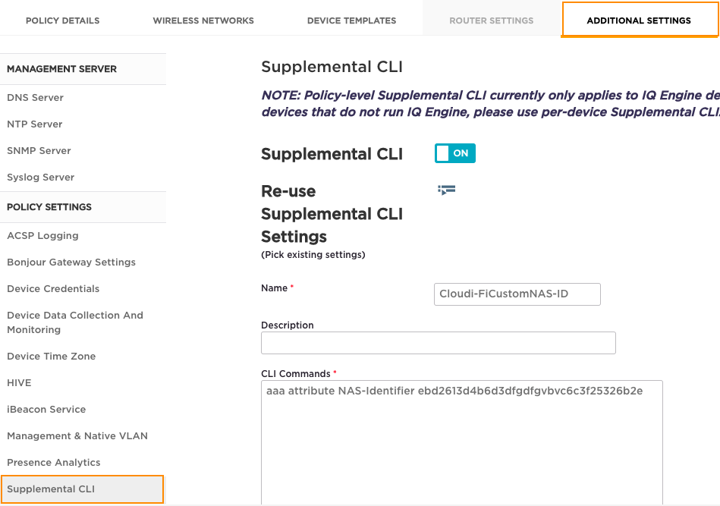Open iBeacon Service configuration
The image size is (720, 506).
pyautogui.click(x=46, y=409)
